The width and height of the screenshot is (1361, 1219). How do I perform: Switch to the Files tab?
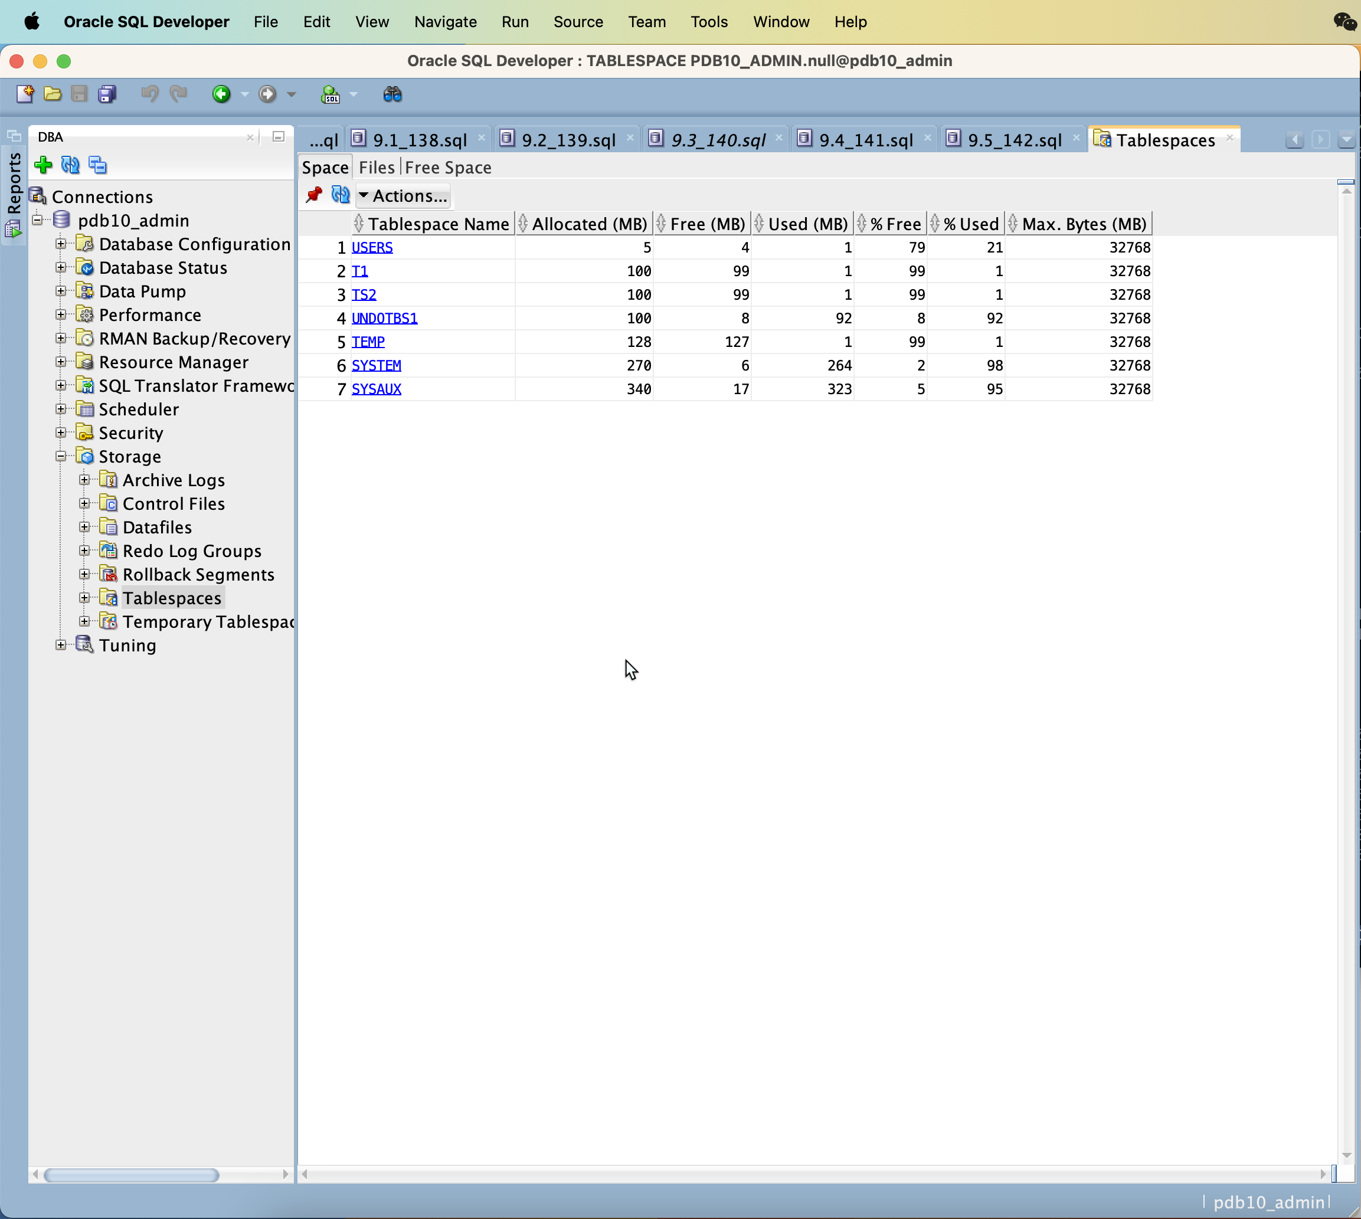pos(377,168)
